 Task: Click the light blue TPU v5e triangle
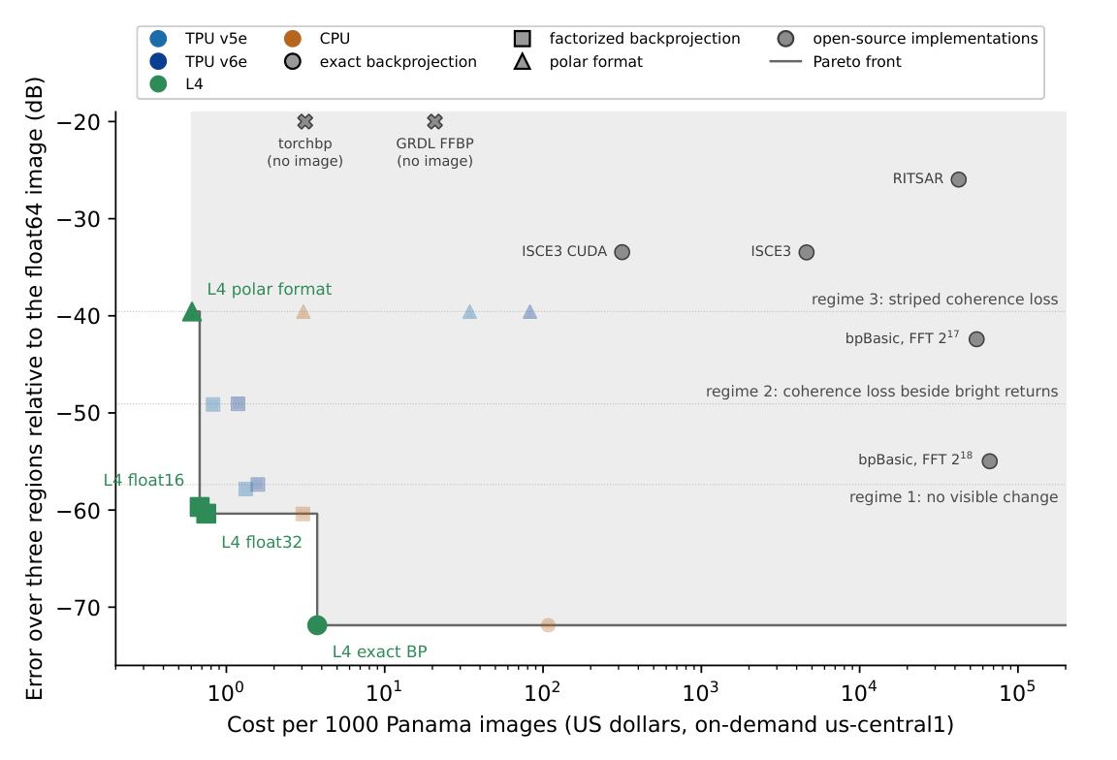(469, 312)
